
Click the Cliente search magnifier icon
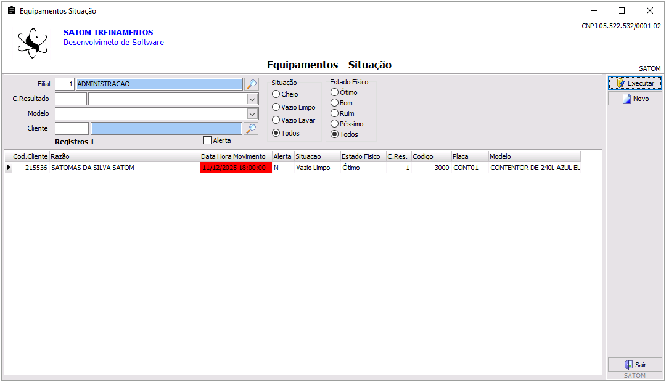[251, 128]
